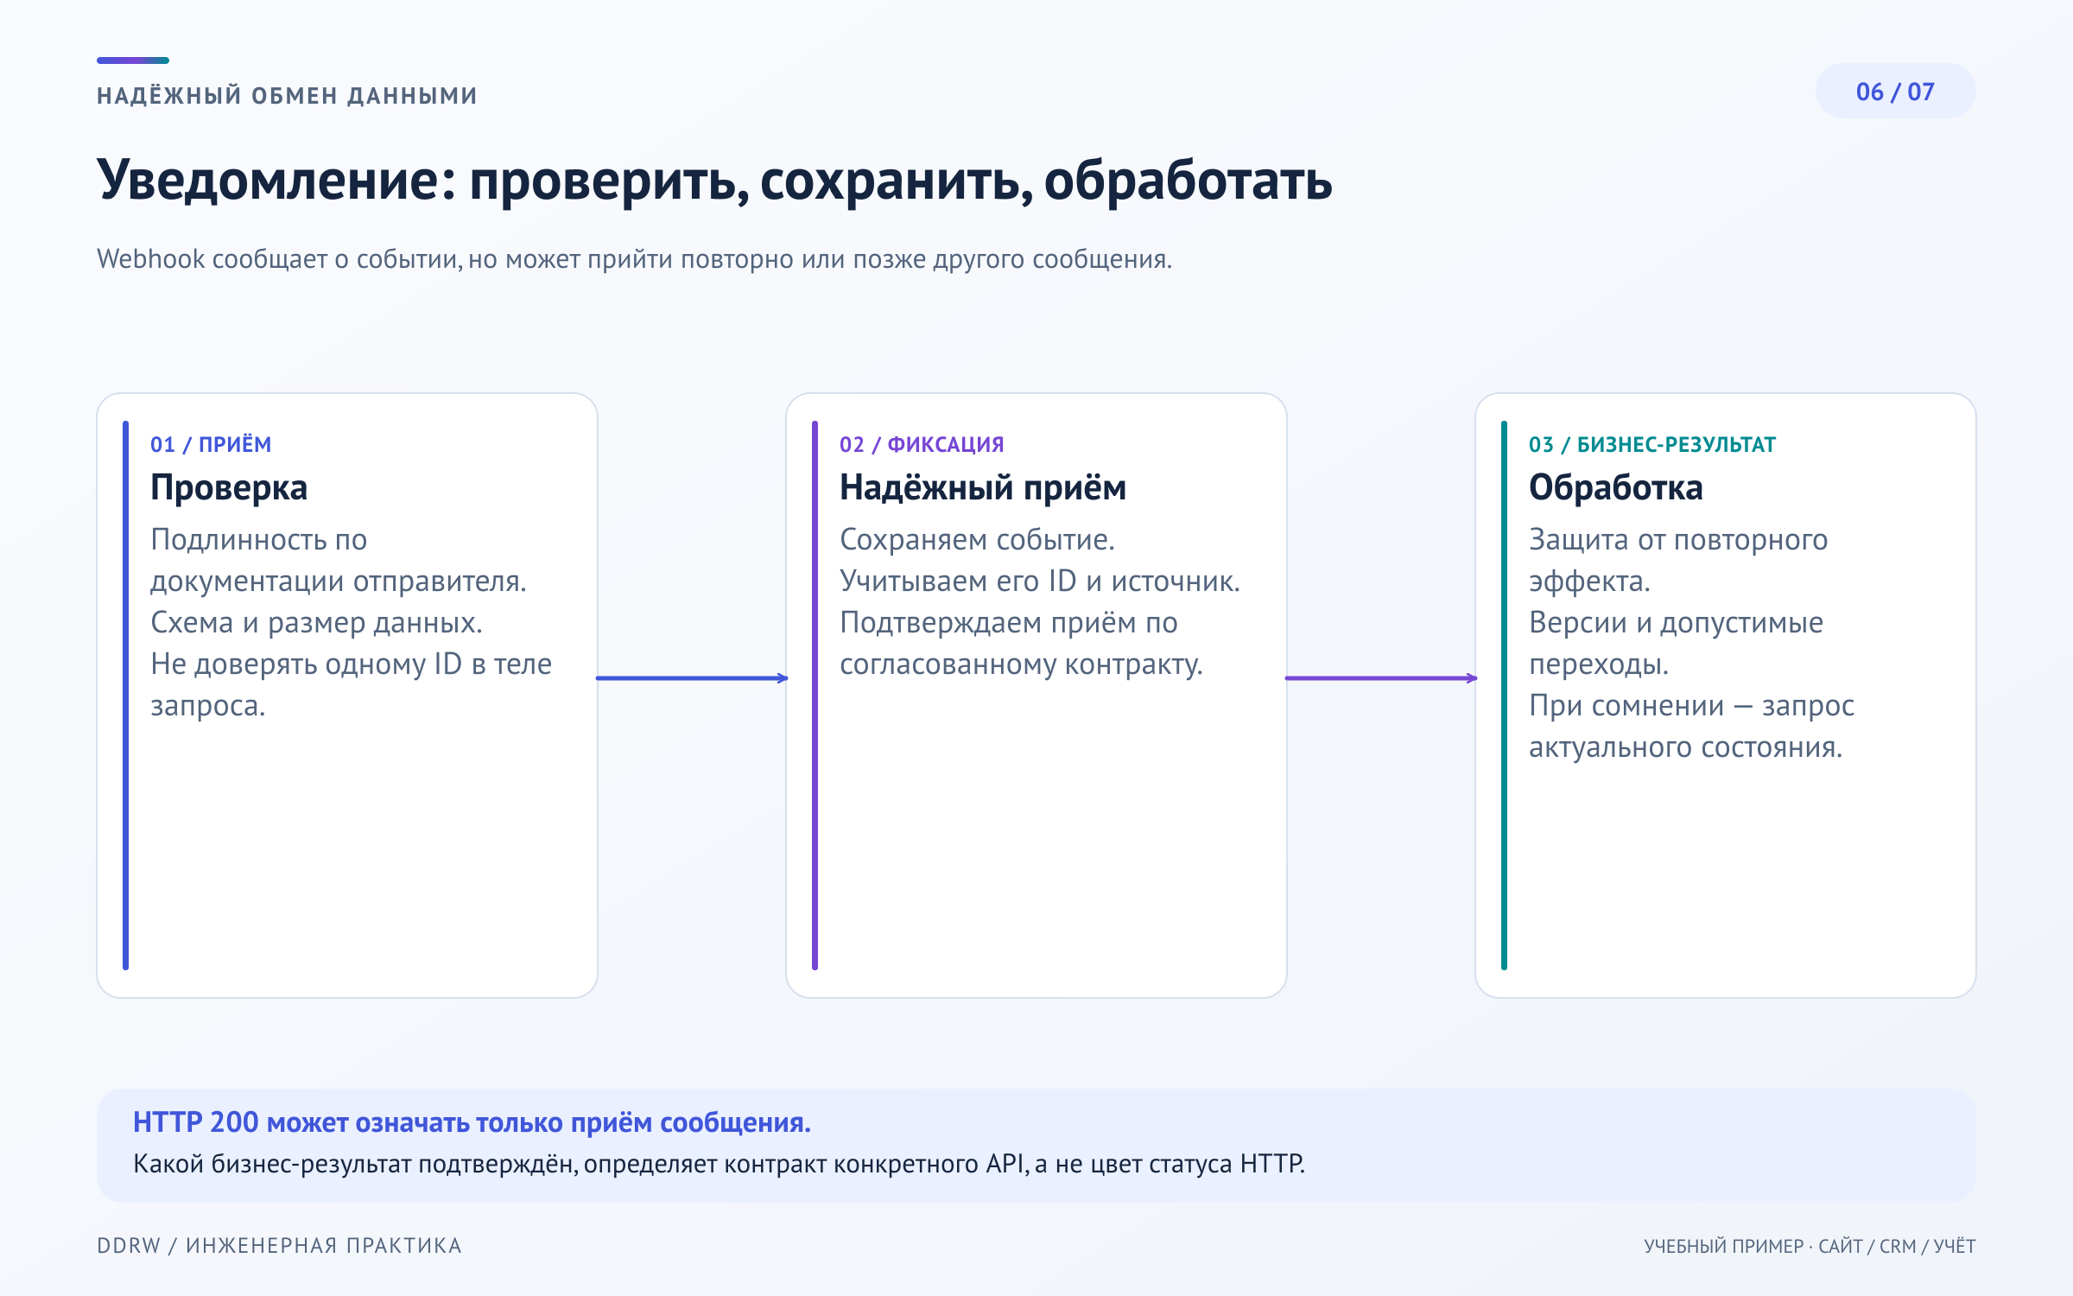Click the label "03 / БИЗНЕС-РЕЗУЛЬТАТ"
The width and height of the screenshot is (2073, 1296).
[x=1651, y=444]
